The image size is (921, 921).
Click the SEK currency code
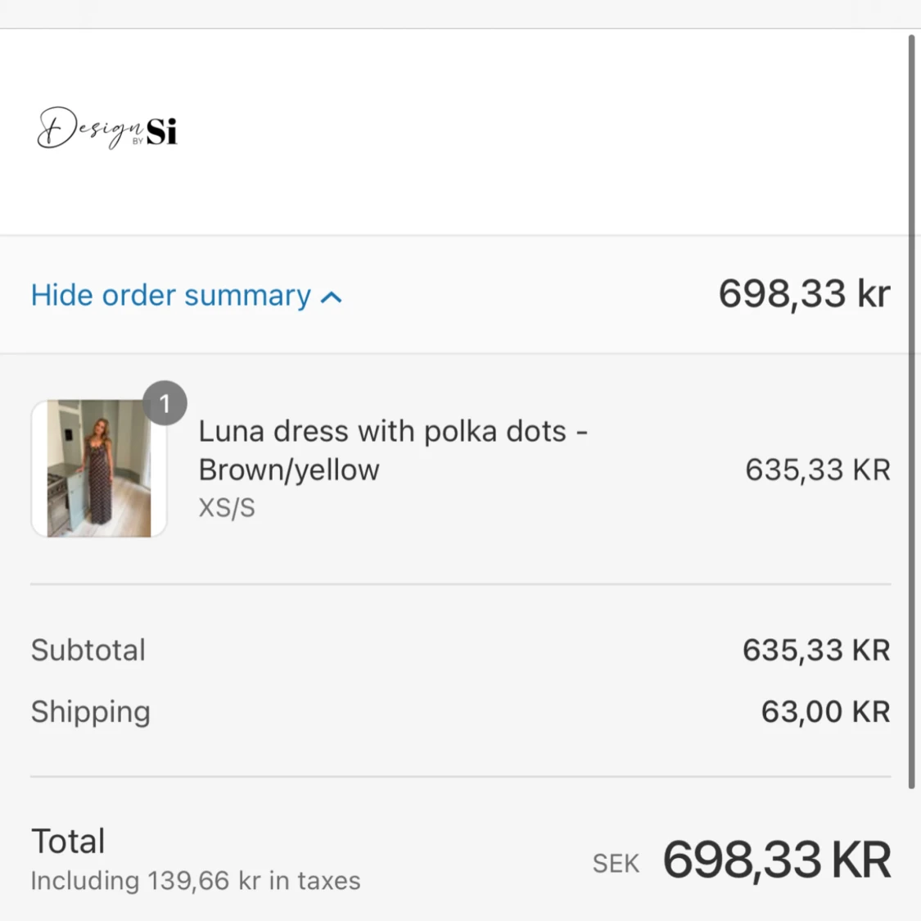coord(616,863)
